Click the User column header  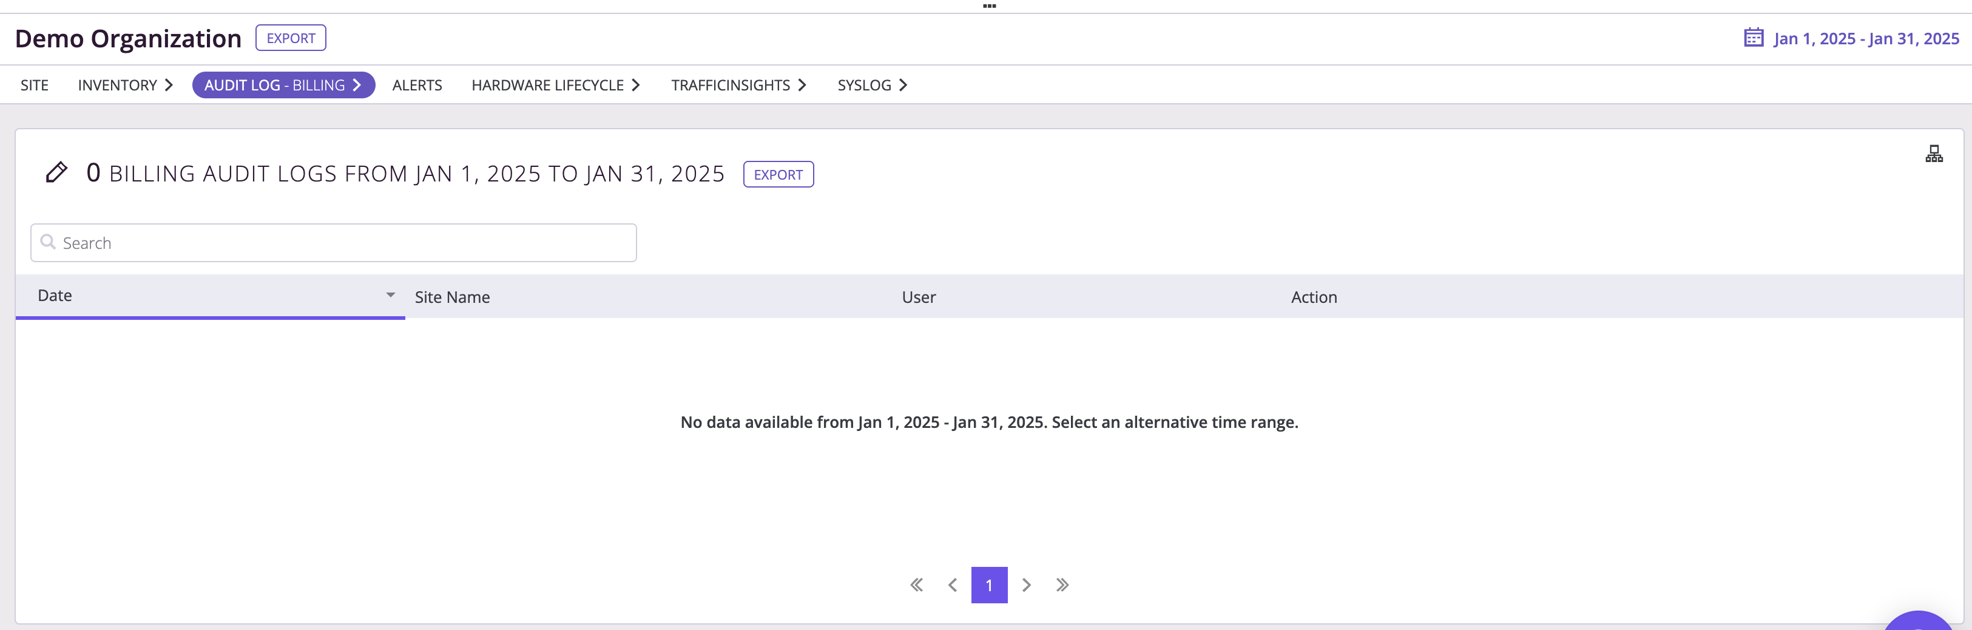pos(919,297)
